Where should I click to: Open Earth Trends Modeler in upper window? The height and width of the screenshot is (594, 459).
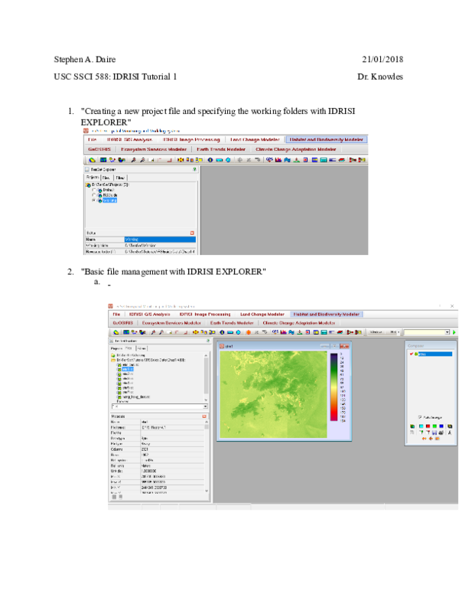pyautogui.click(x=221, y=149)
